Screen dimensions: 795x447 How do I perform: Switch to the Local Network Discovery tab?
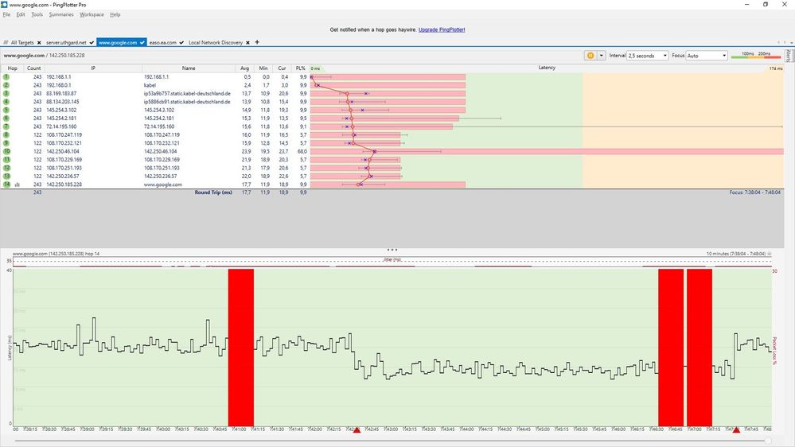(216, 43)
